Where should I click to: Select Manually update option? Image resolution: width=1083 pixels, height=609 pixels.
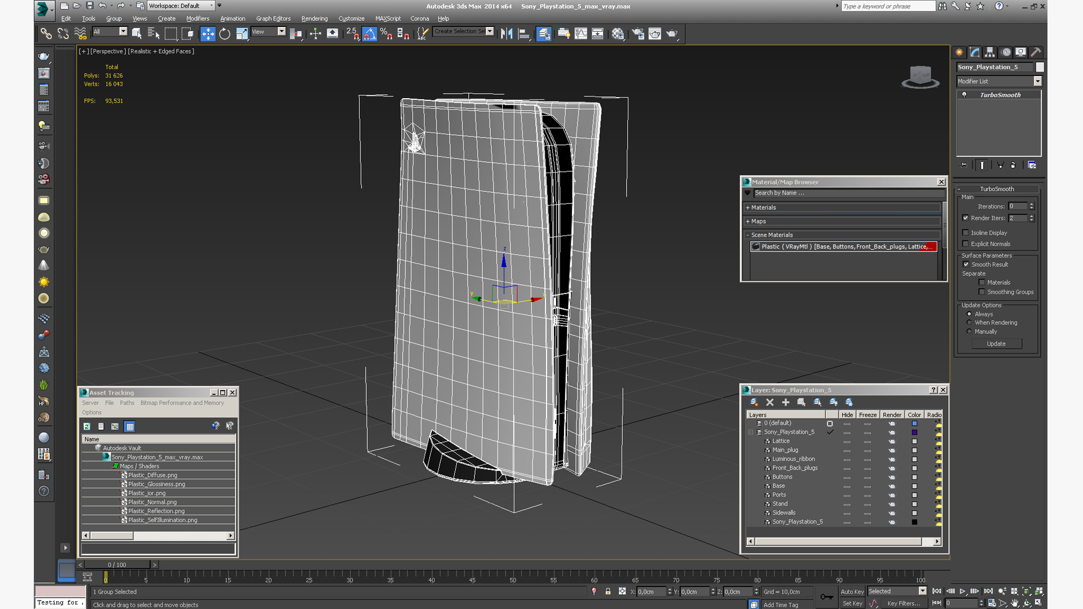[x=970, y=332]
